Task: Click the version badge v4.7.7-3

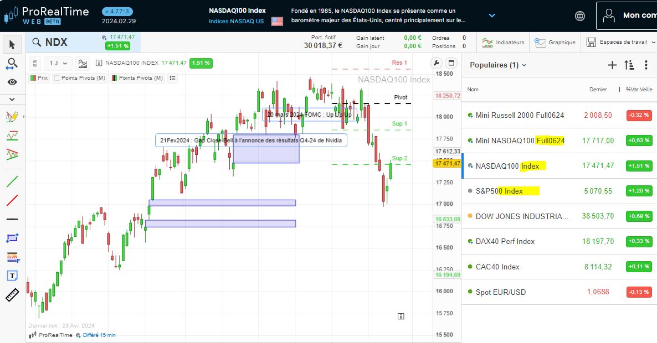Action: (x=117, y=11)
